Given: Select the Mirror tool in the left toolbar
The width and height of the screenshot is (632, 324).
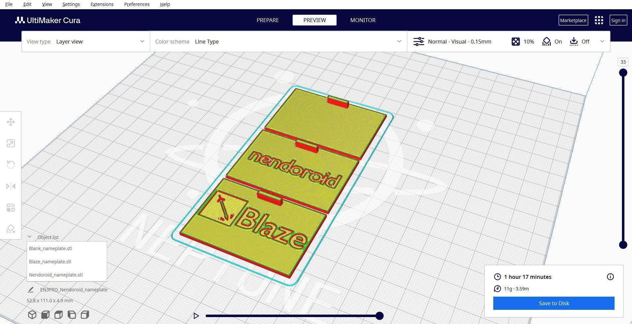Looking at the screenshot, I should coord(11,186).
